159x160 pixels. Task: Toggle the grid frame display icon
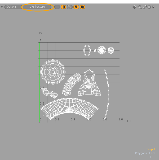57,7
